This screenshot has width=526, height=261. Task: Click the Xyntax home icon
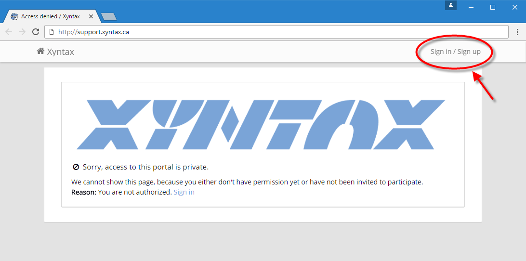(x=40, y=51)
